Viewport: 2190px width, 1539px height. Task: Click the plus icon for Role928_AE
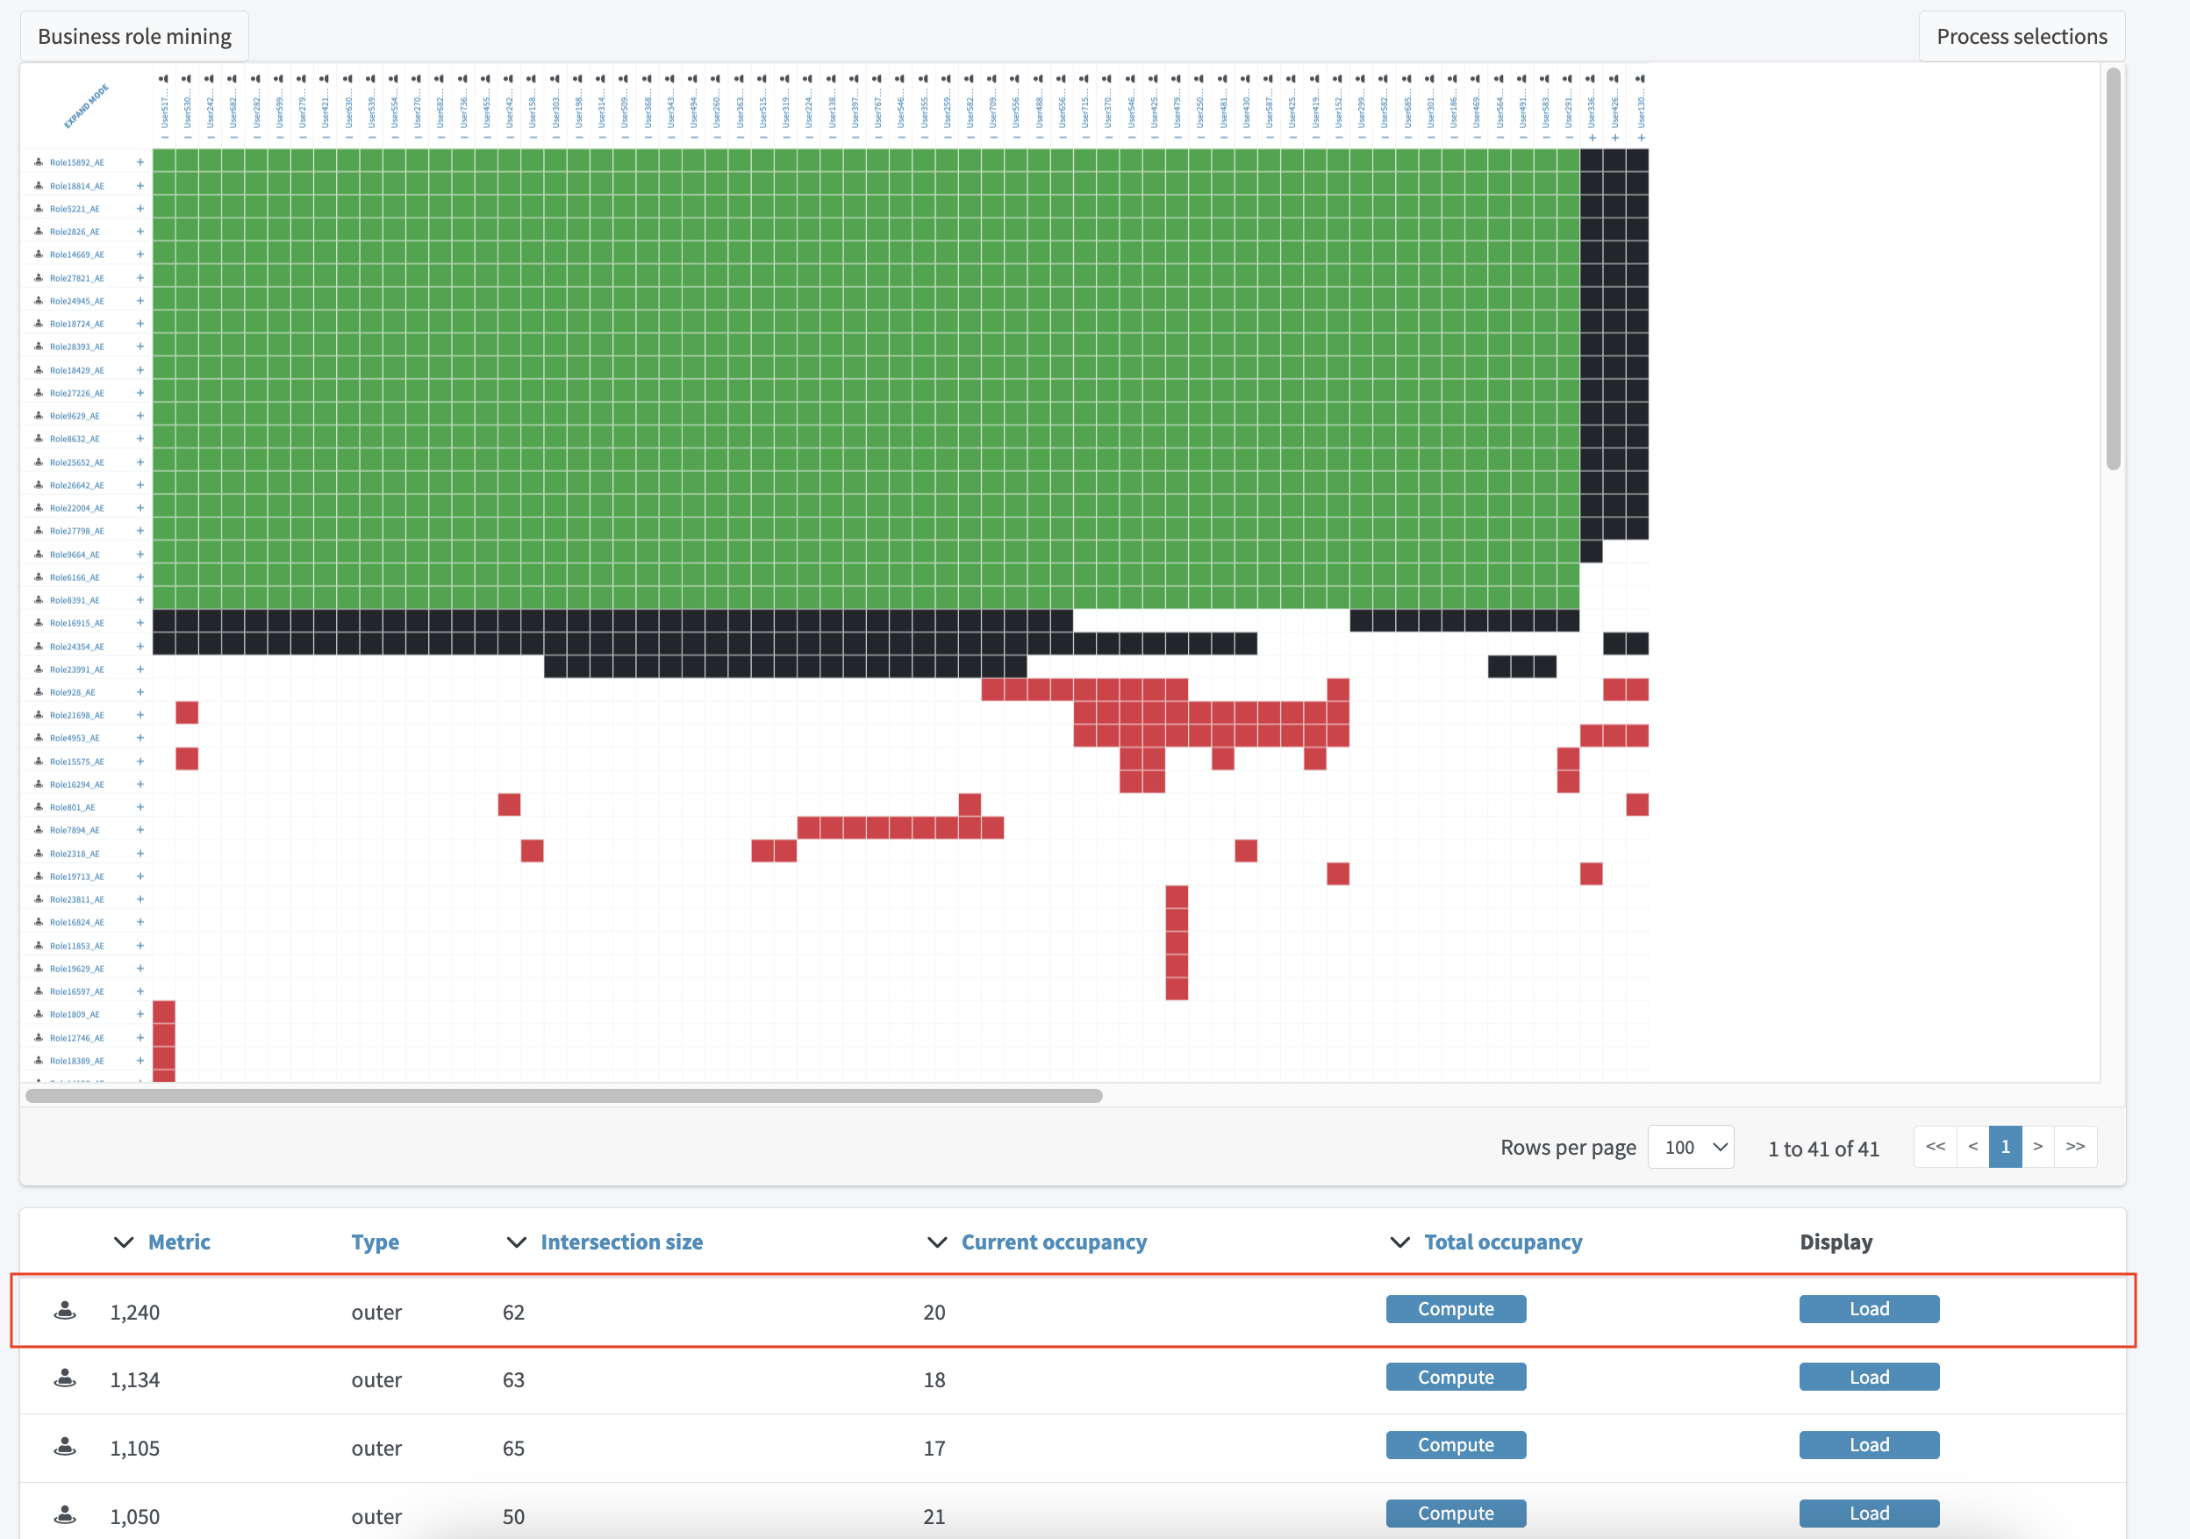pyautogui.click(x=140, y=692)
